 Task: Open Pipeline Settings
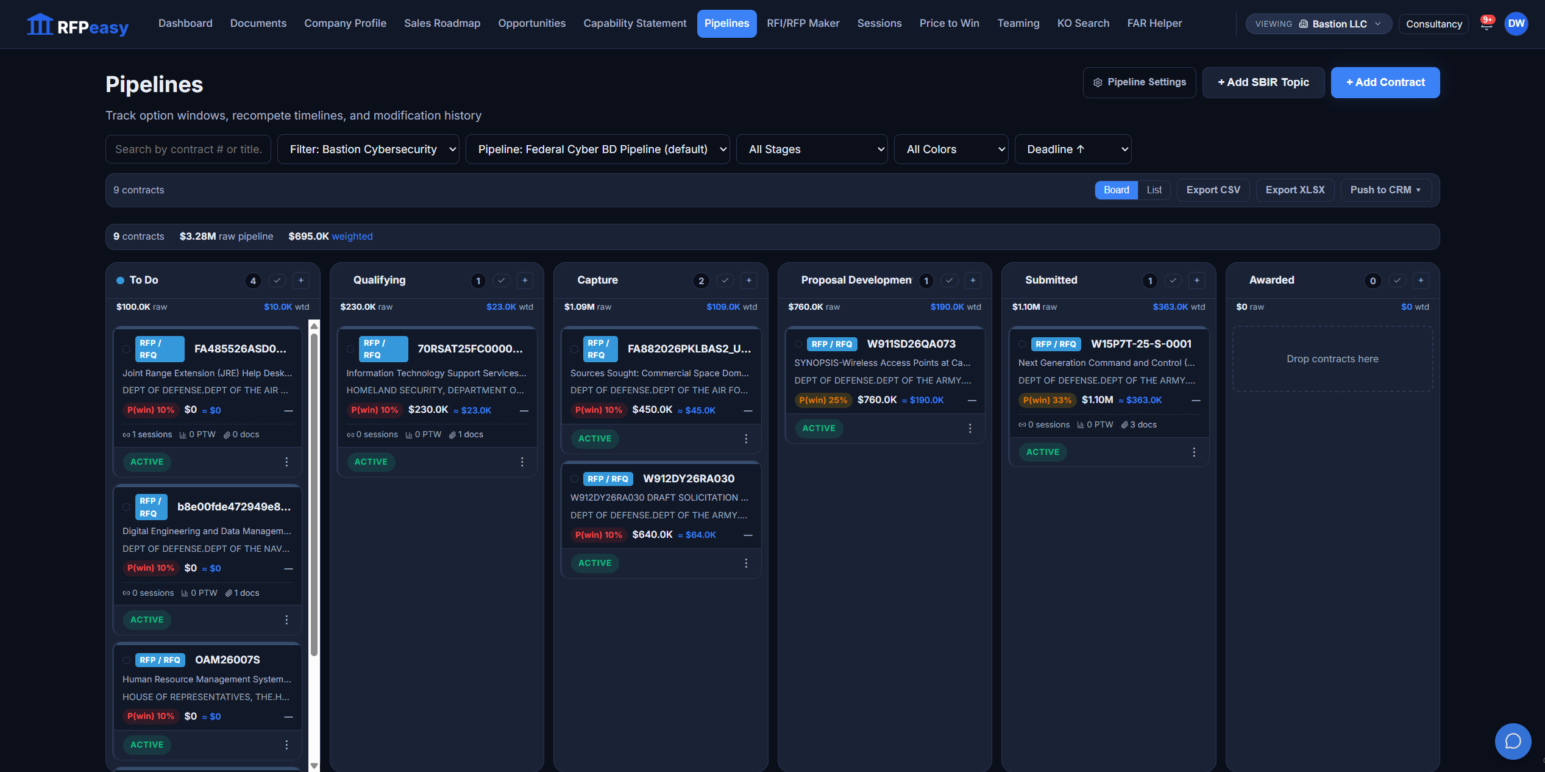click(1139, 82)
